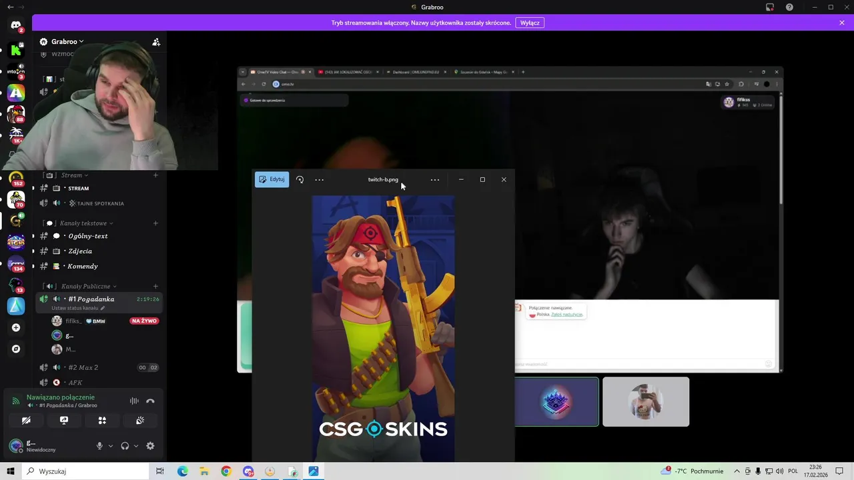Switch to Szczecin do Gdańsk Maps tab
The width and height of the screenshot is (854, 480).
tap(484, 72)
